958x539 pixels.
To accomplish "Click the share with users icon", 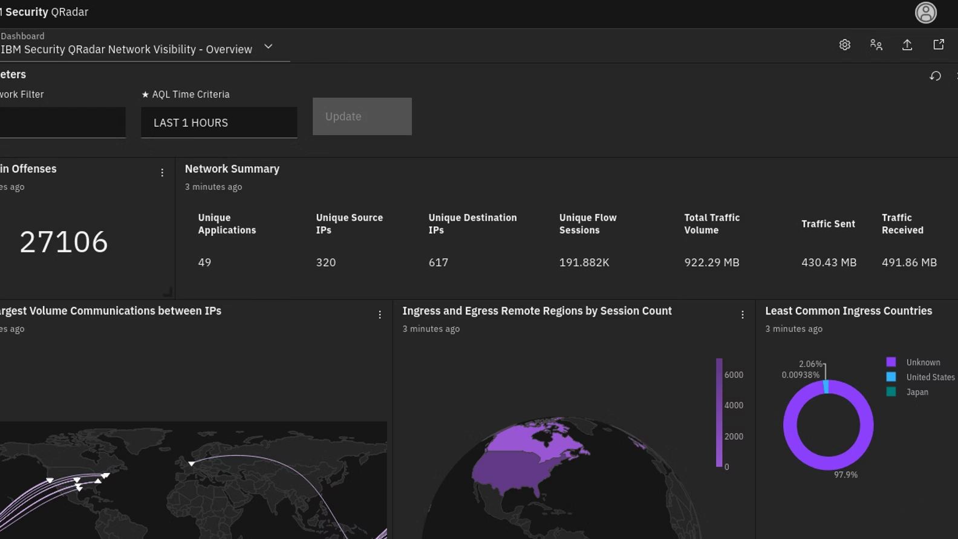I will 876,45.
